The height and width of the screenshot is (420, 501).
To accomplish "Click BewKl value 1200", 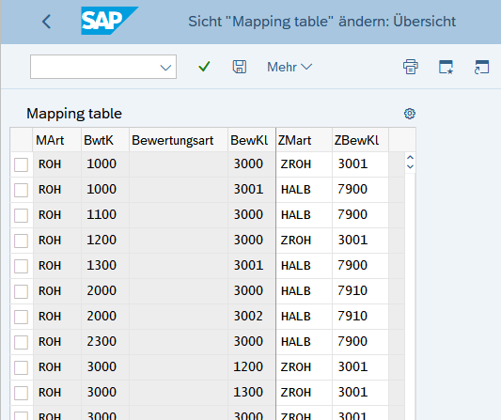I will (x=248, y=367).
